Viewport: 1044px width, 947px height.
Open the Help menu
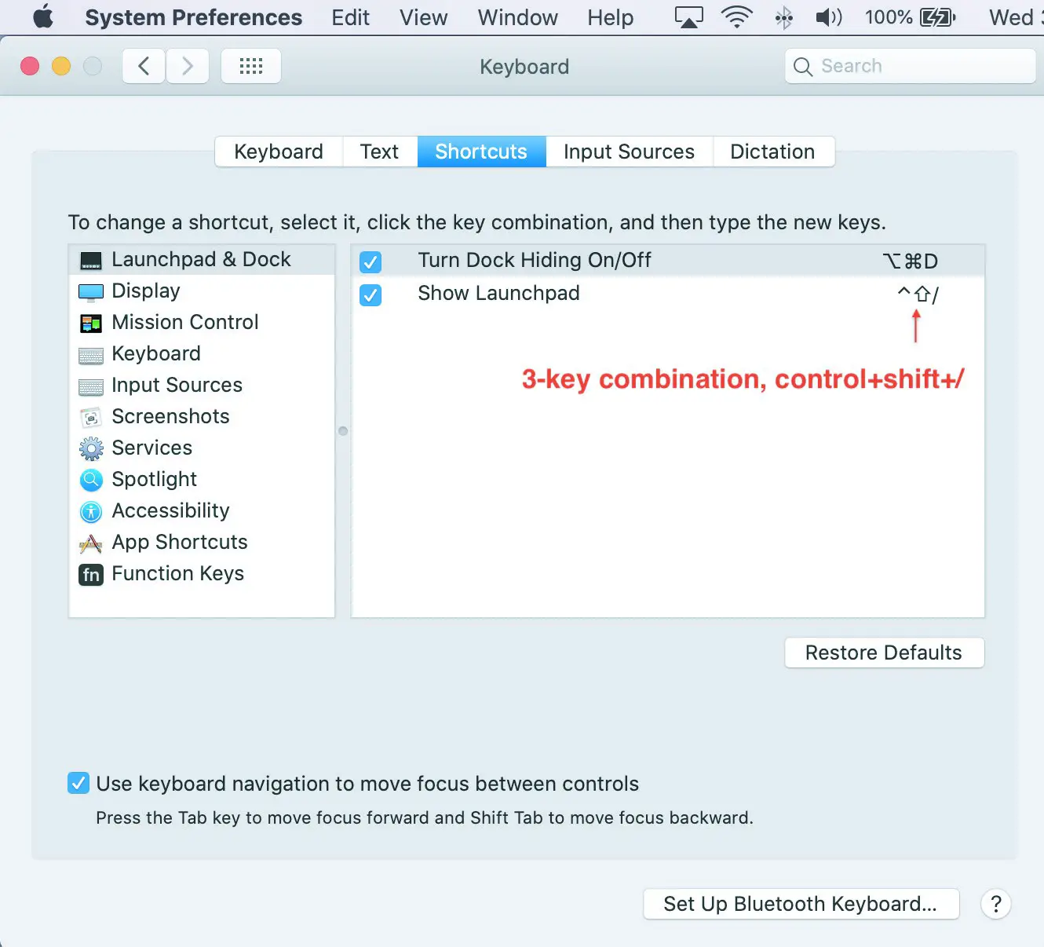(611, 17)
